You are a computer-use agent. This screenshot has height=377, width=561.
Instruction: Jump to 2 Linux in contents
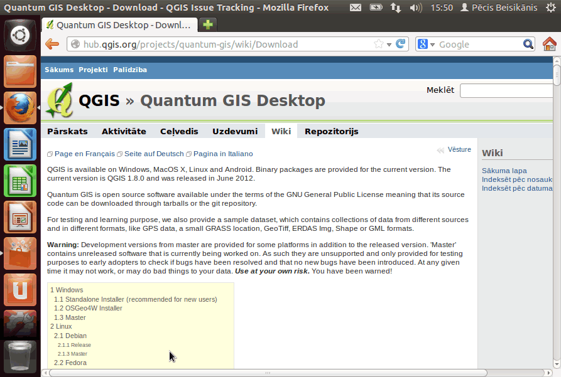point(61,326)
